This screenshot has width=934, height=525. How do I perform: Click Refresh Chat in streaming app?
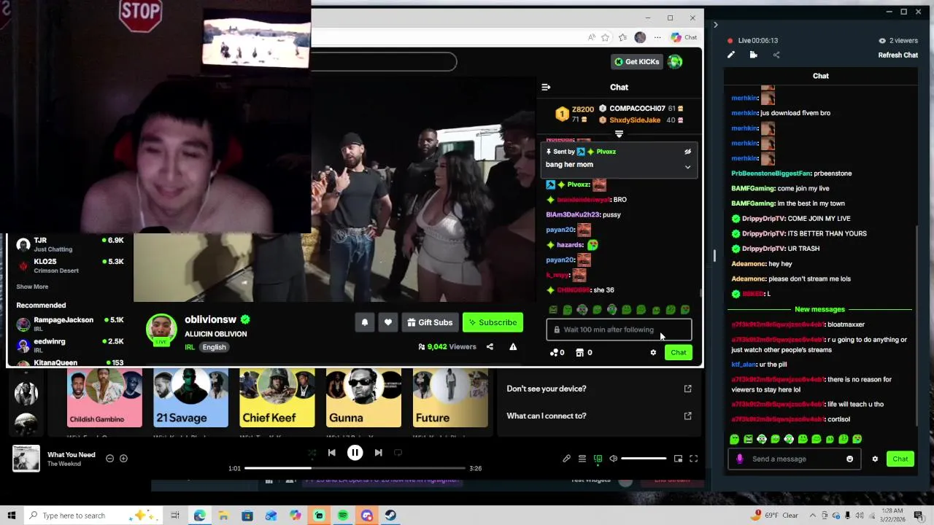[x=898, y=55]
